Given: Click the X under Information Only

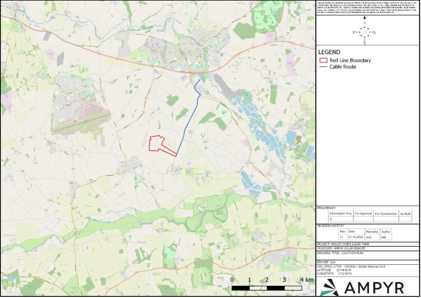Looking at the screenshot, I should click(x=331, y=219).
